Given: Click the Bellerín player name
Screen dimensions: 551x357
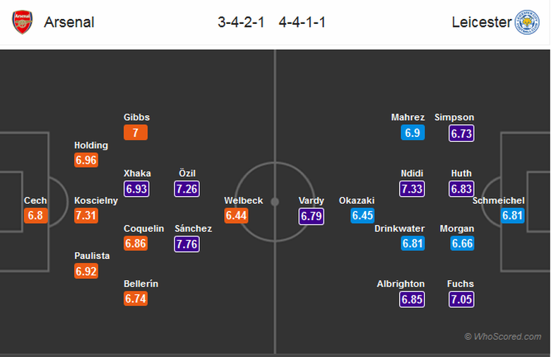Looking at the screenshot, I should coord(141,284).
